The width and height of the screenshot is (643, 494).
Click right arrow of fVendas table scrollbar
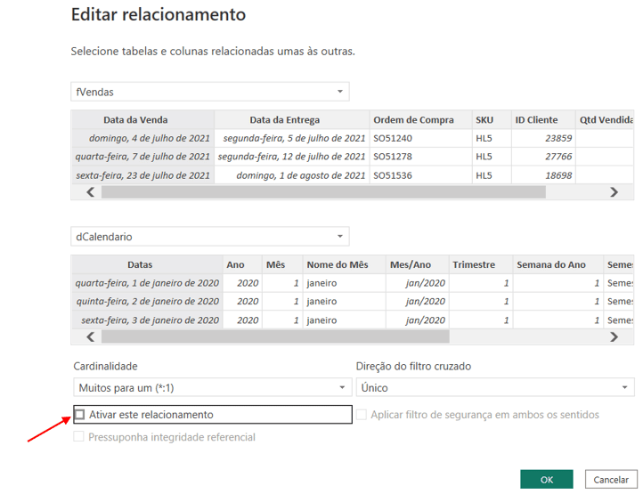click(614, 192)
